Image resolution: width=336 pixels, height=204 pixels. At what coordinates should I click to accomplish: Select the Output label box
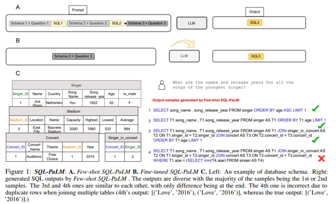pos(254,12)
